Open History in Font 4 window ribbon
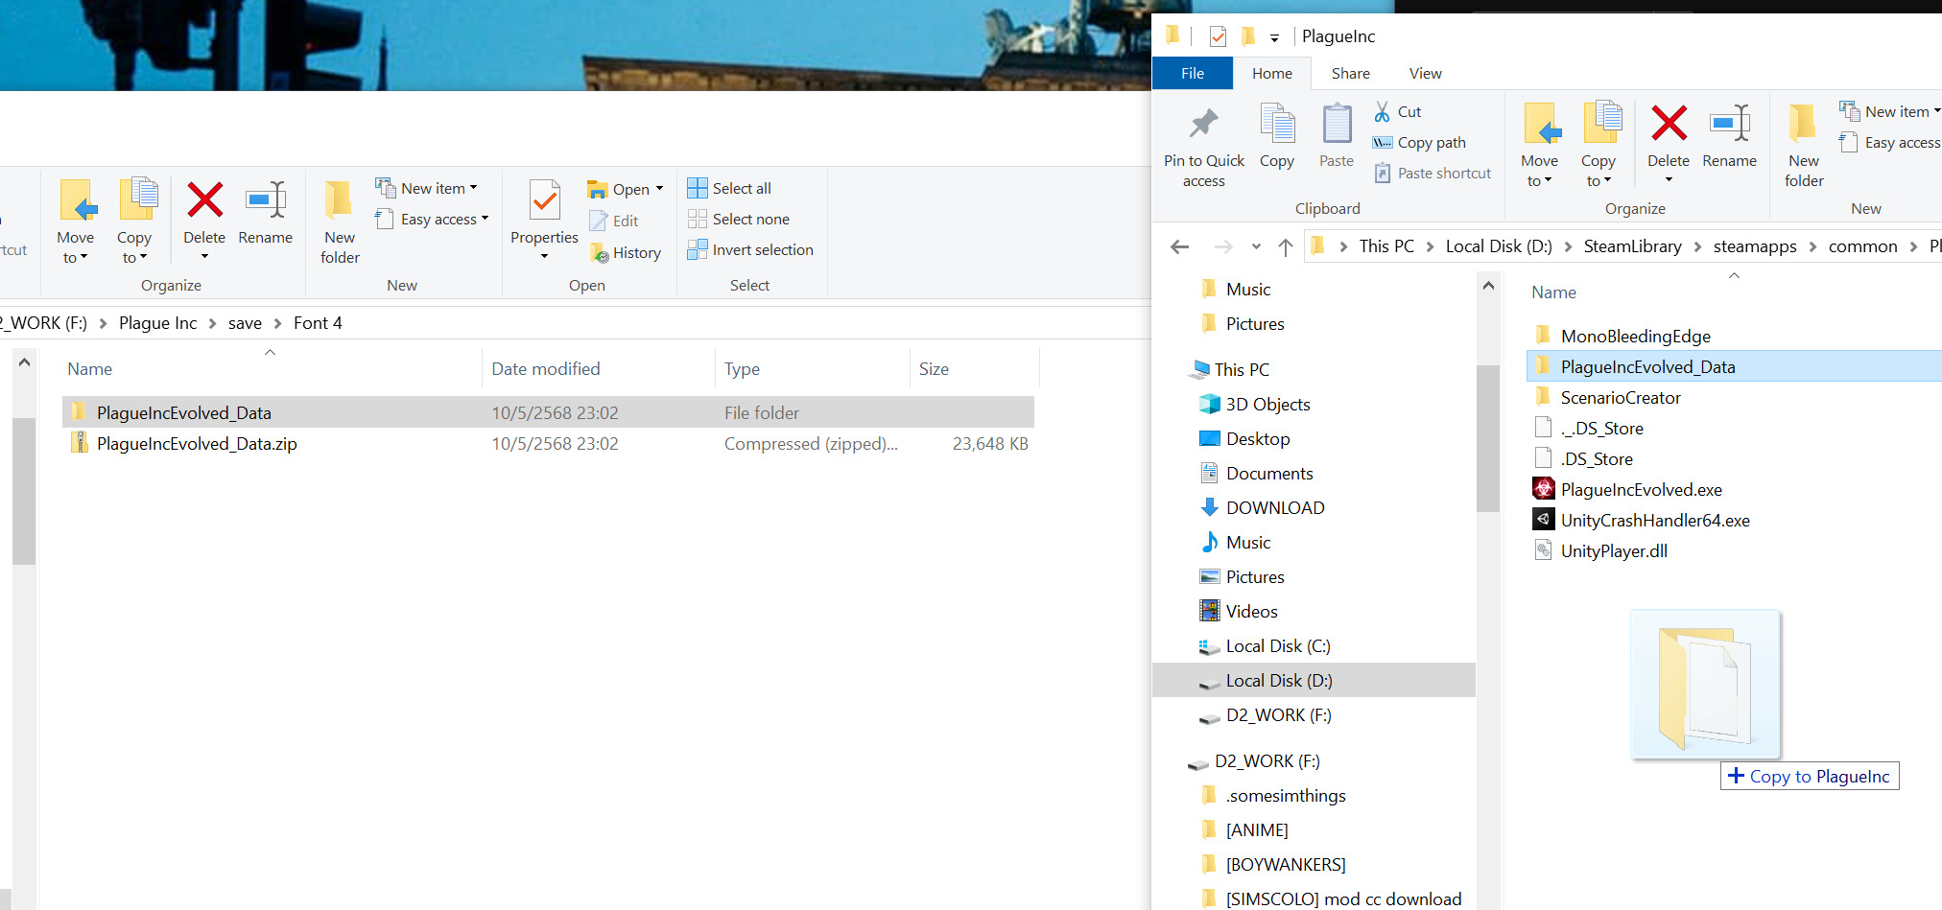 (626, 253)
